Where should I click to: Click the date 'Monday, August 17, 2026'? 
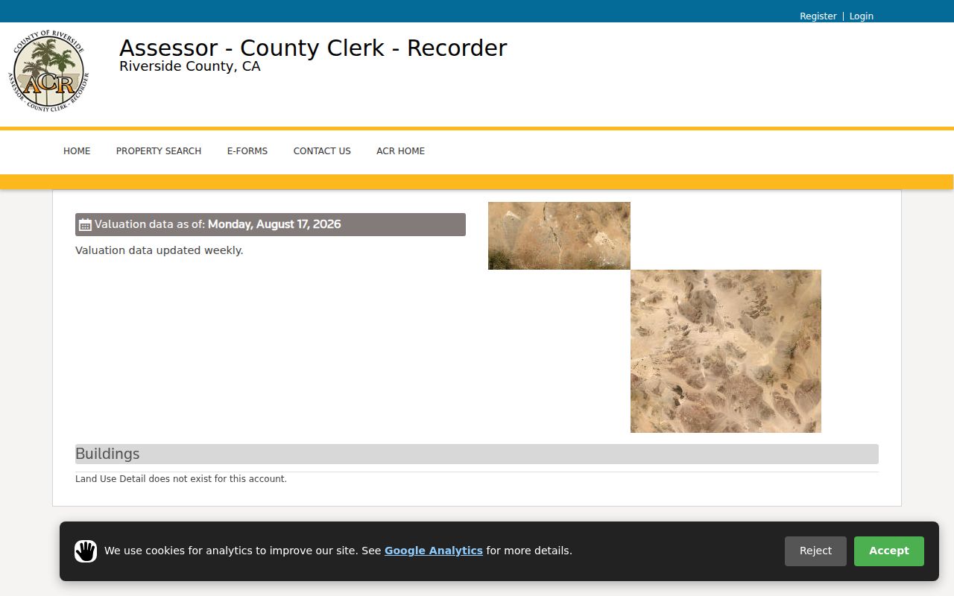274,224
